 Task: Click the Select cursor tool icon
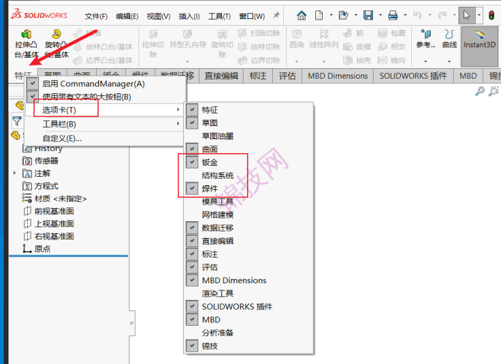[x=467, y=15]
